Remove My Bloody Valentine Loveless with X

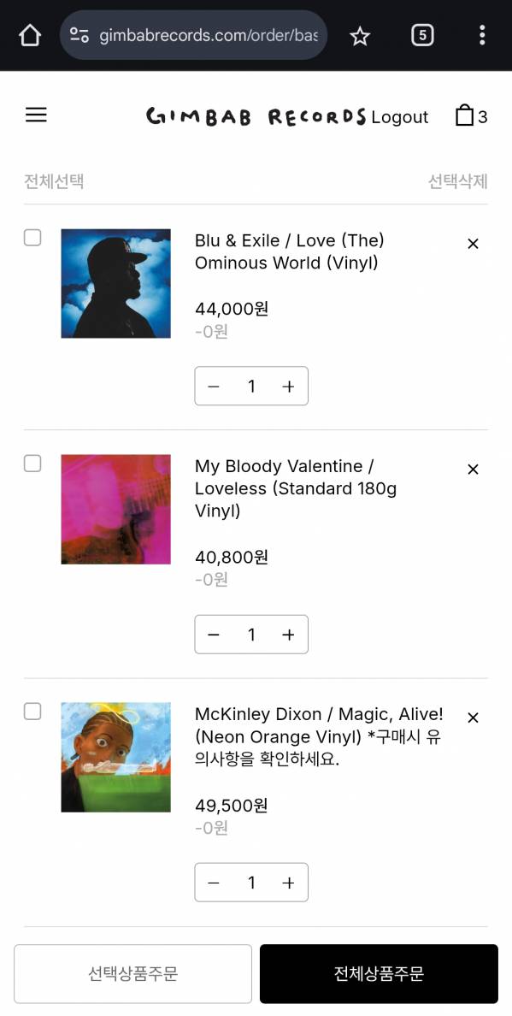474,470
